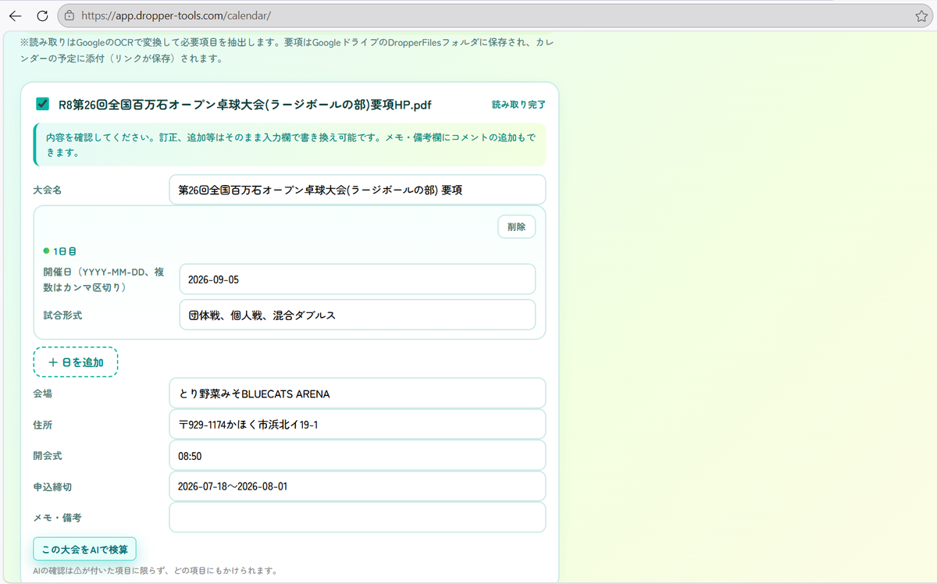Click the PDF filename title text
Image resolution: width=937 pixels, height=584 pixels.
click(245, 104)
